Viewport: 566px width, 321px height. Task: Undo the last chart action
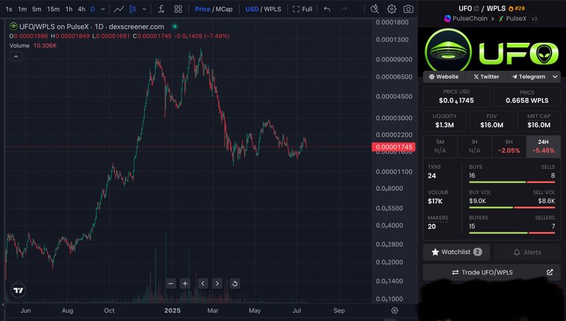(327, 9)
